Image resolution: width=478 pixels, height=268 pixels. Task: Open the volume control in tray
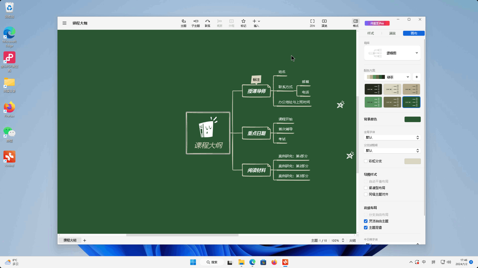[x=449, y=262]
